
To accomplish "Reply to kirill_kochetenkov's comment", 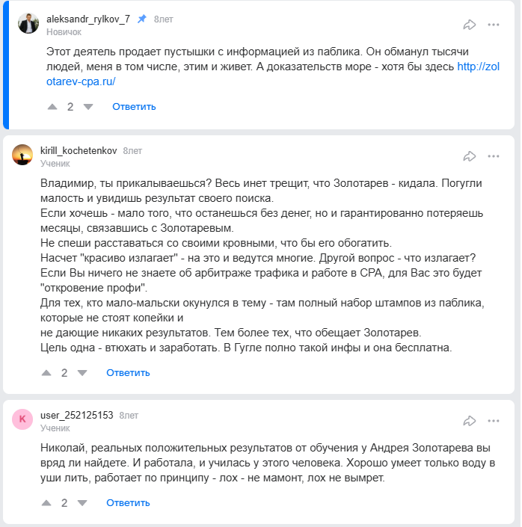I will pyautogui.click(x=128, y=372).
